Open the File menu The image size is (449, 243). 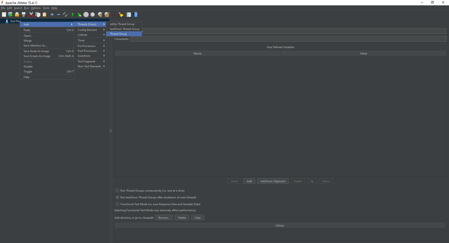tap(3, 8)
